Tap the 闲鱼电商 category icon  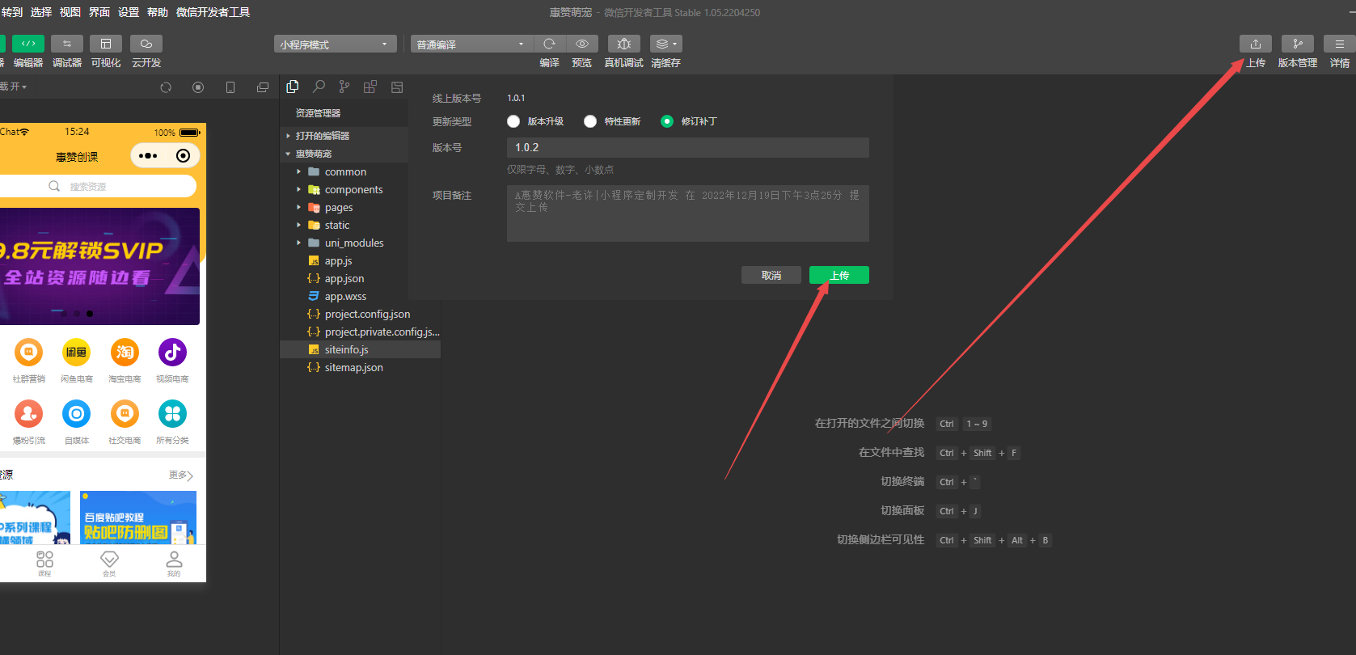pyautogui.click(x=77, y=353)
